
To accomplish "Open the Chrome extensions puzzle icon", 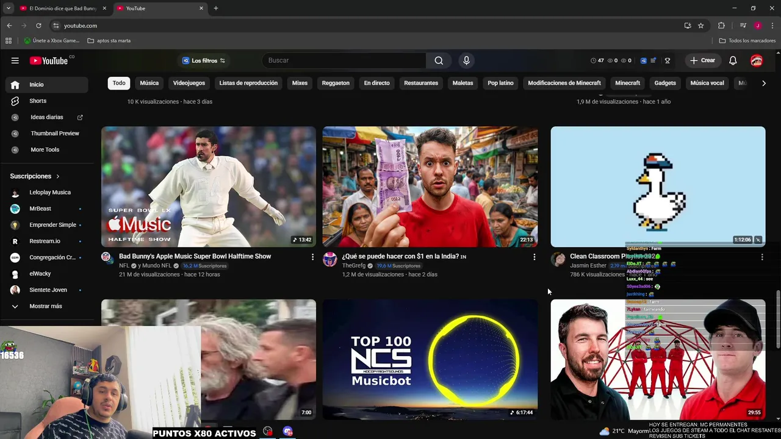I will pyautogui.click(x=721, y=26).
